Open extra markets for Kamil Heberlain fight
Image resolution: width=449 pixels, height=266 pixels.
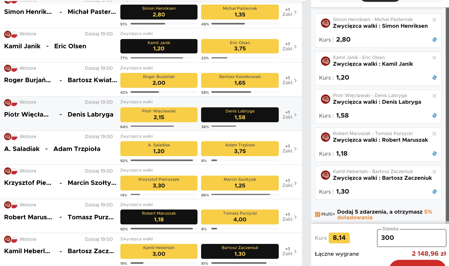290,251
